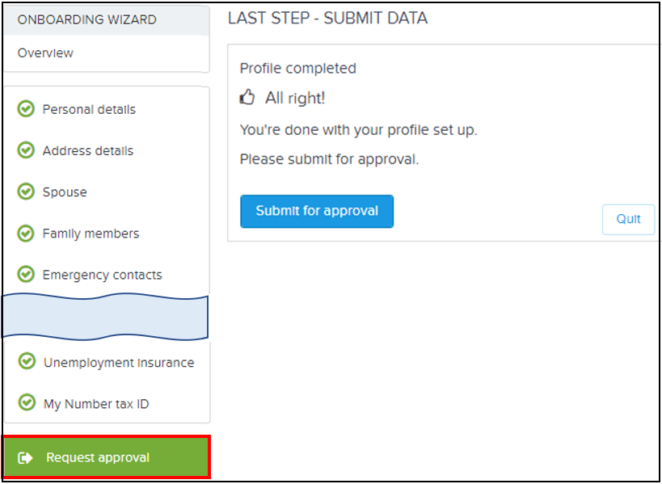Click the green Request approval button

(x=106, y=457)
